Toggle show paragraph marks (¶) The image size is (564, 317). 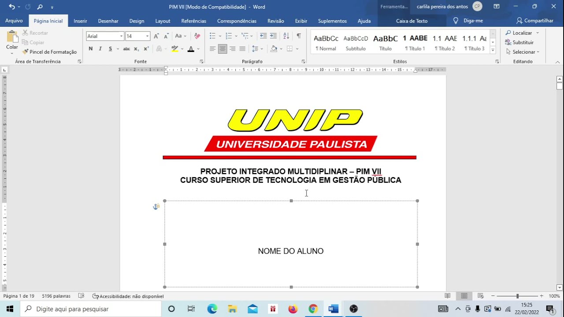pos(299,36)
